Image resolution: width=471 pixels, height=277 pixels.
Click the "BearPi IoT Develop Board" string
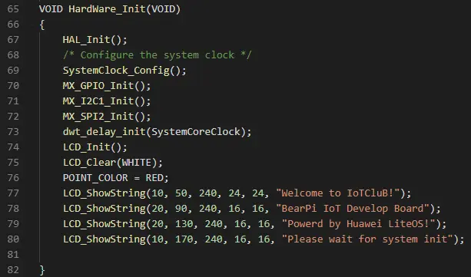tap(353, 209)
